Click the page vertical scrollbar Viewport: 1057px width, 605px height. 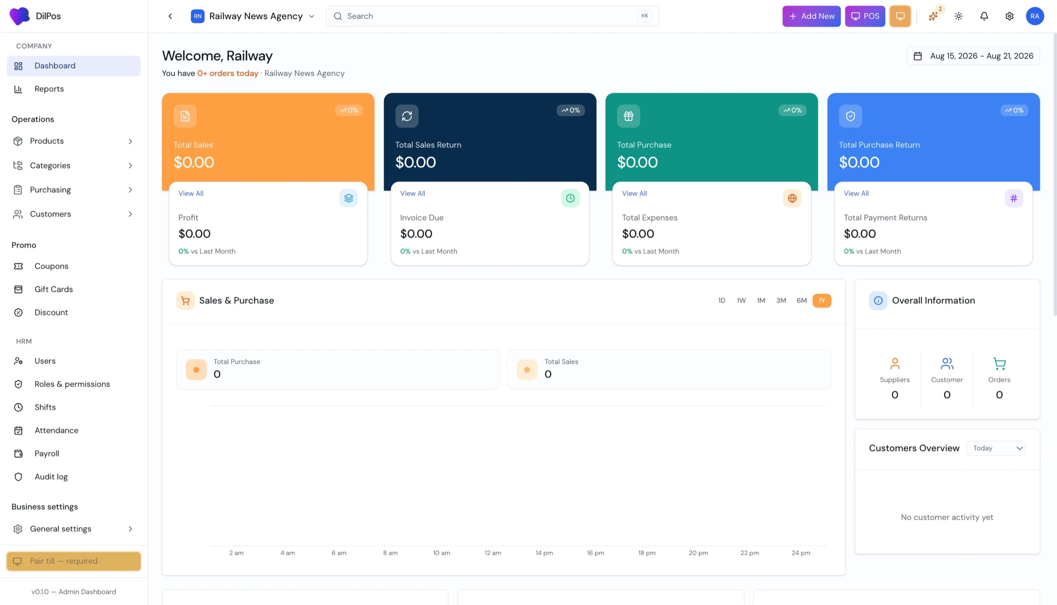tap(1055, 175)
